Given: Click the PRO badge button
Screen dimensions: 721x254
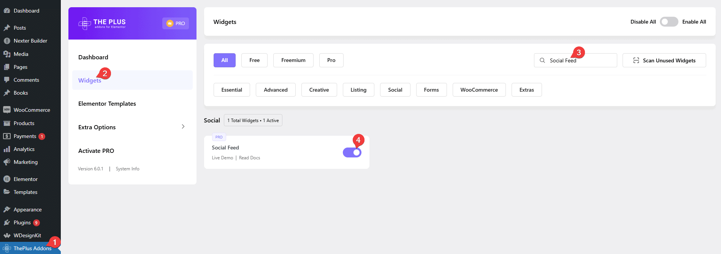Looking at the screenshot, I should click(x=176, y=23).
